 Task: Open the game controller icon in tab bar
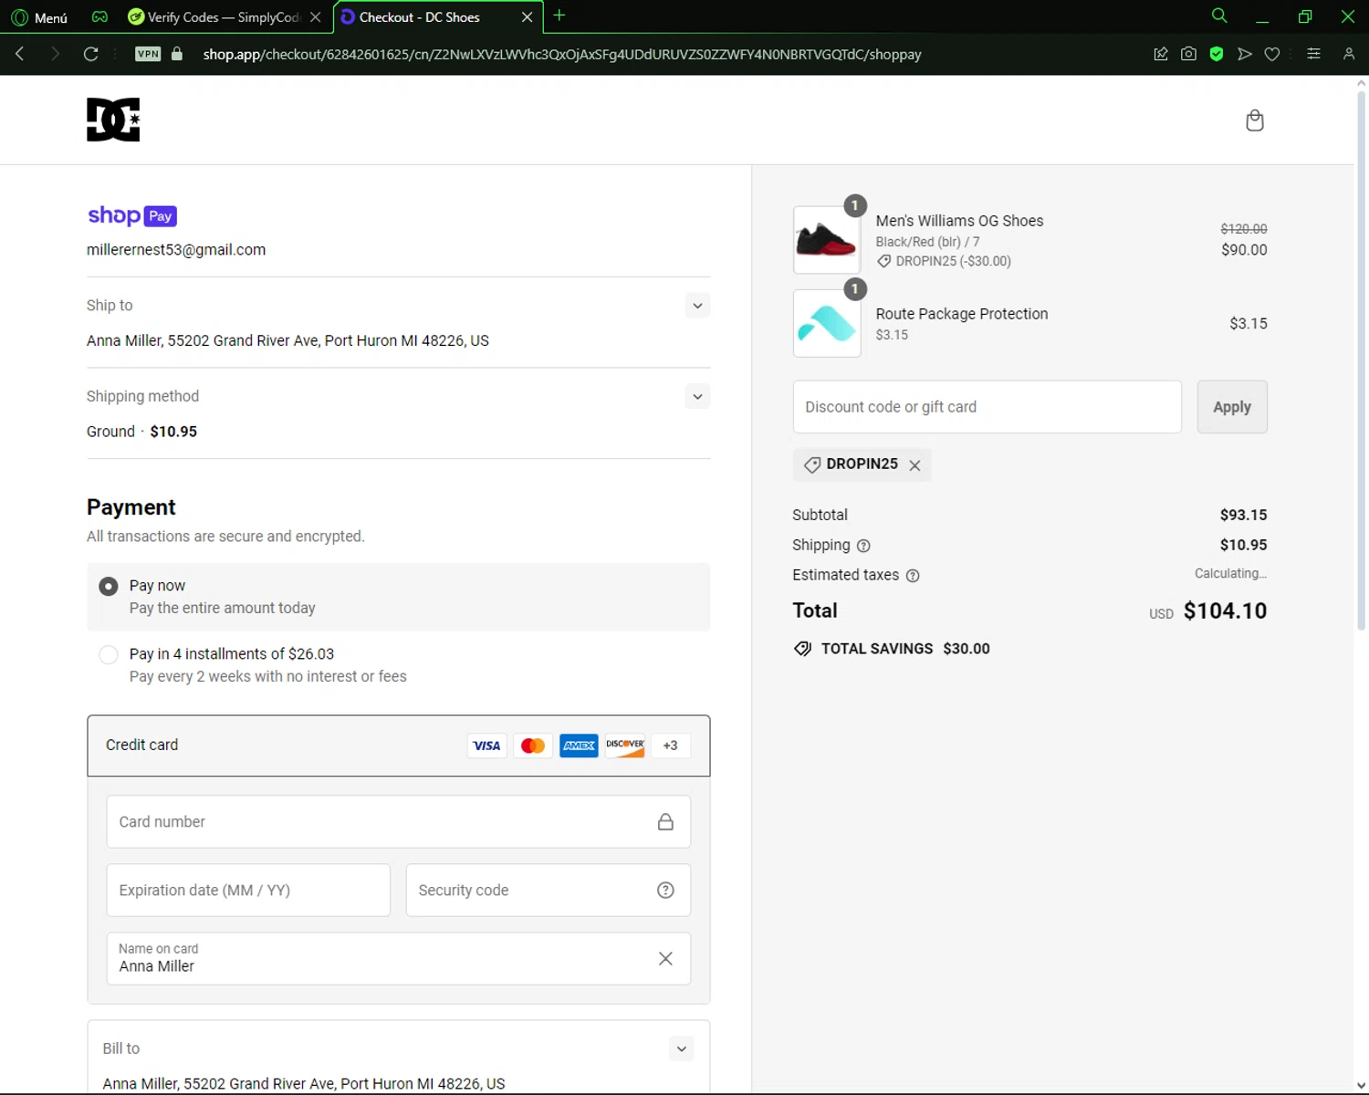pyautogui.click(x=99, y=17)
